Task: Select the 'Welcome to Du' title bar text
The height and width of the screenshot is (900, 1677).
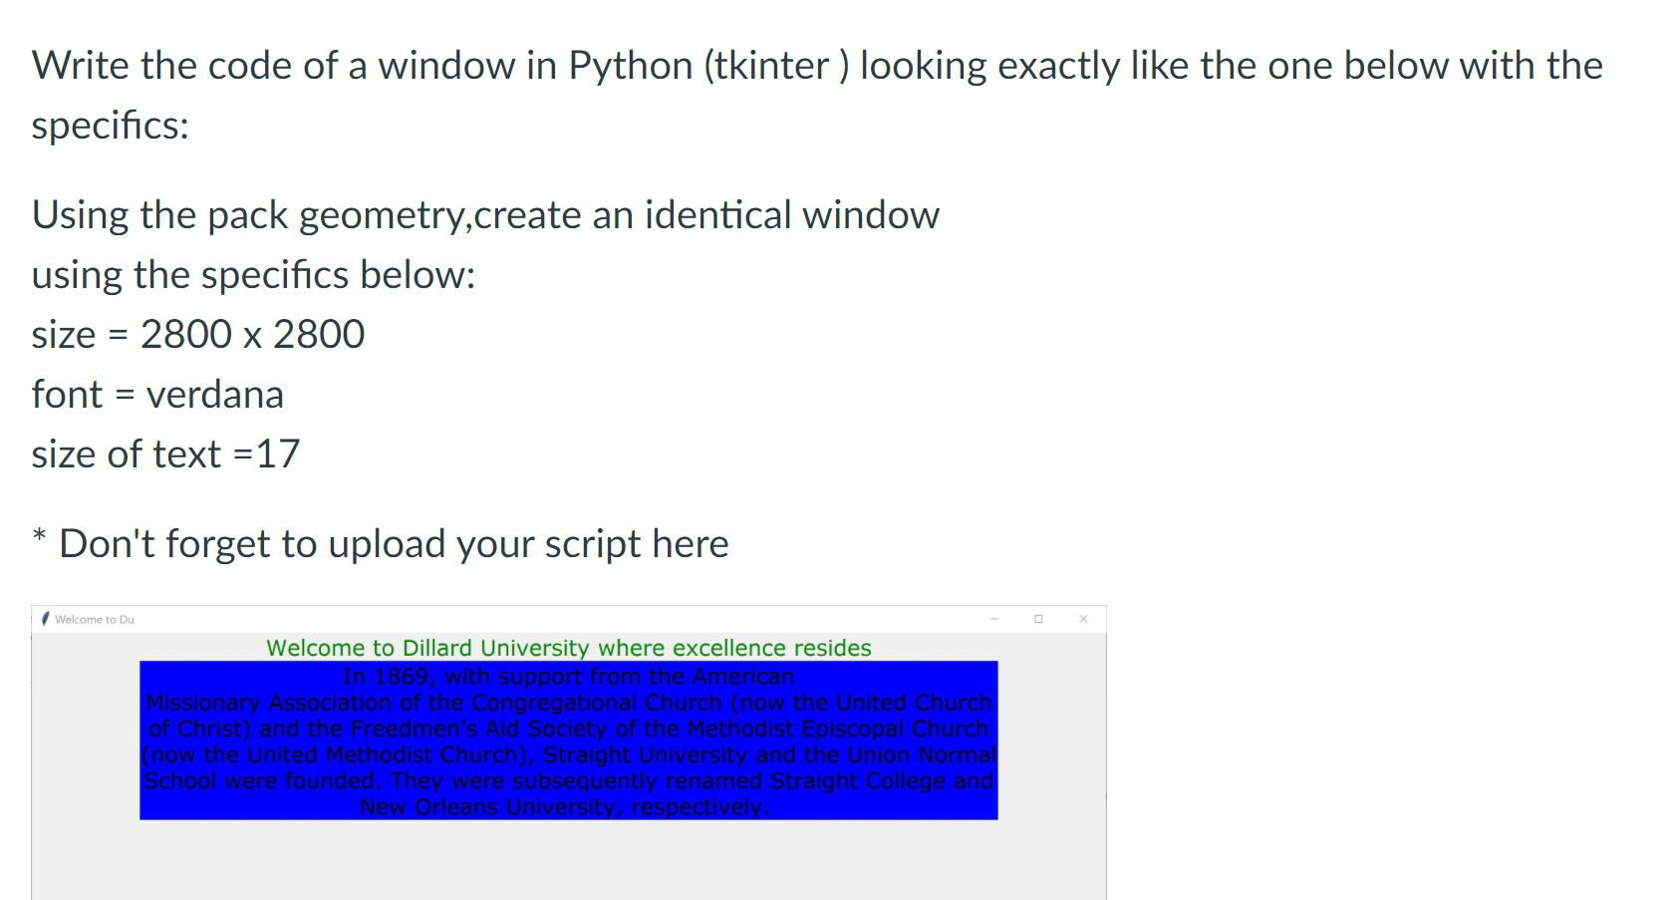Action: point(95,619)
